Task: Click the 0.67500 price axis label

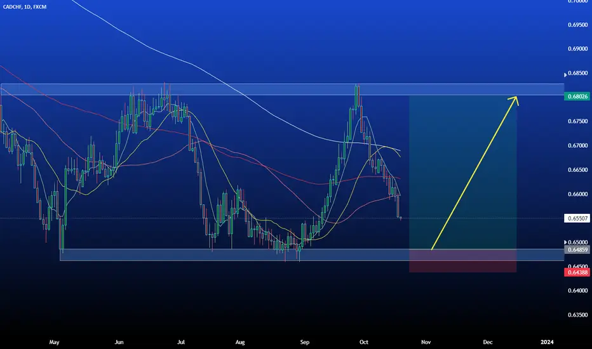Action: coord(577,121)
